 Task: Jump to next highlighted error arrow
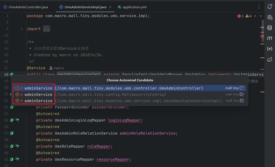click(x=261, y=16)
